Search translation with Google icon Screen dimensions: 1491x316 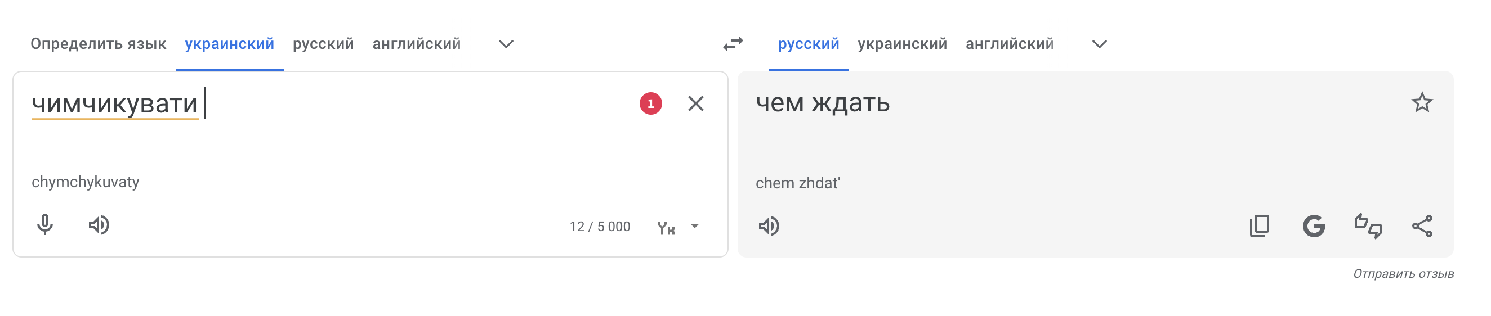tap(1313, 226)
